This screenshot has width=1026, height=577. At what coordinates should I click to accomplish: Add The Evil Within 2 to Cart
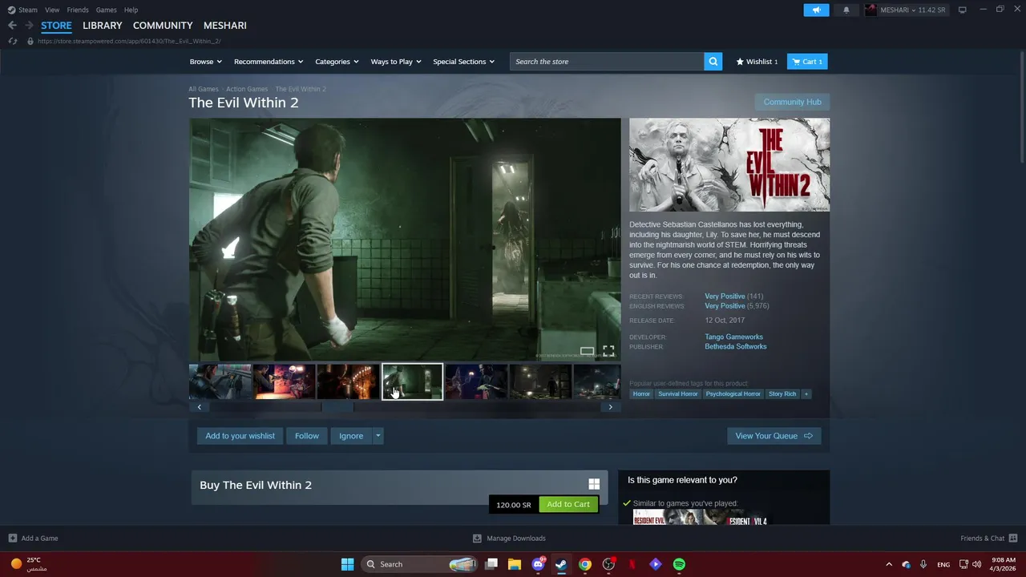(x=568, y=504)
